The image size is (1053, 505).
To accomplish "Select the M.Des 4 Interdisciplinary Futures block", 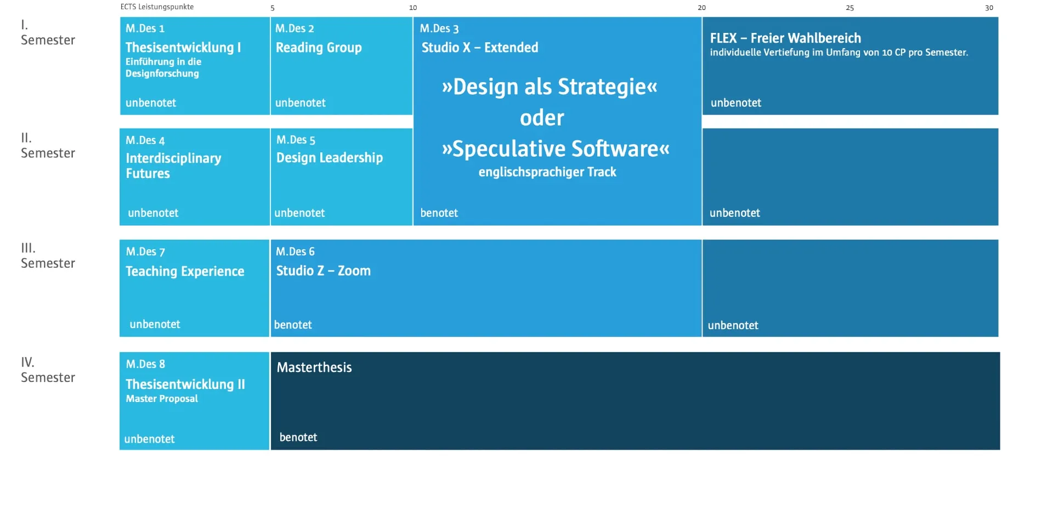I will tap(195, 177).
